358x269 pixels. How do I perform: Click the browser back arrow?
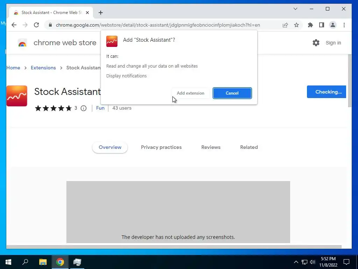[x=14, y=25]
